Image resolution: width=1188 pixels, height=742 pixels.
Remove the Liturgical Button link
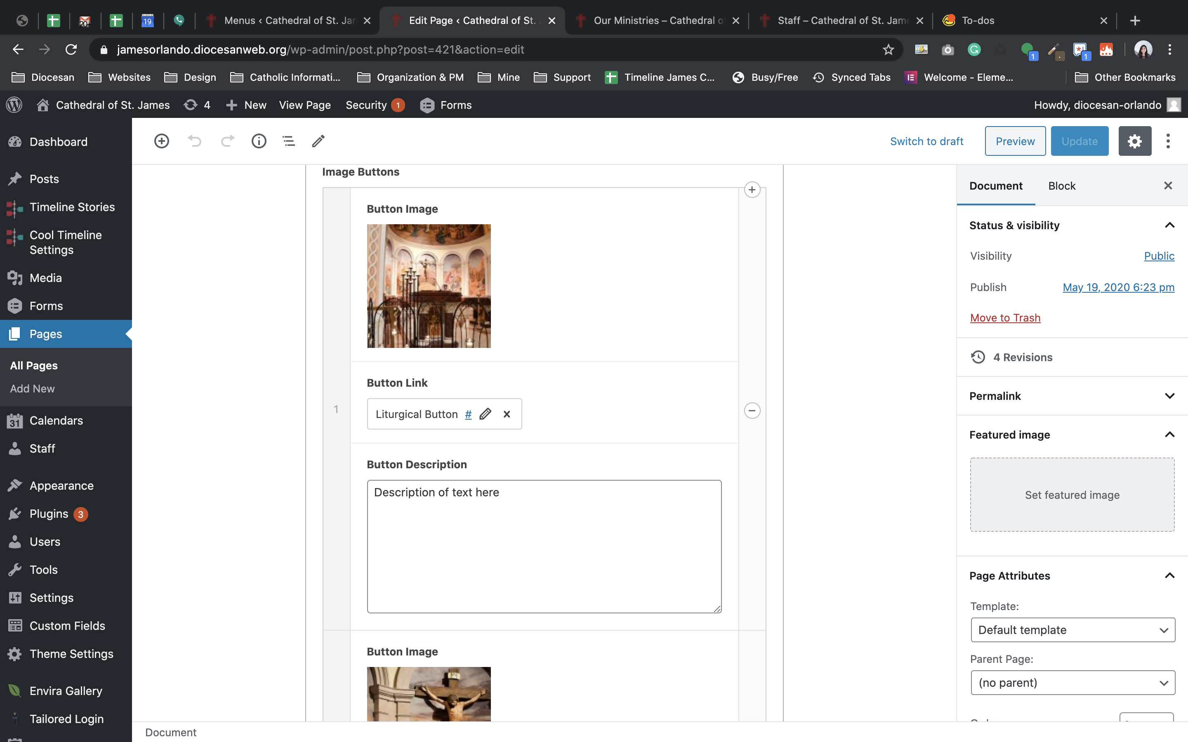point(507,414)
